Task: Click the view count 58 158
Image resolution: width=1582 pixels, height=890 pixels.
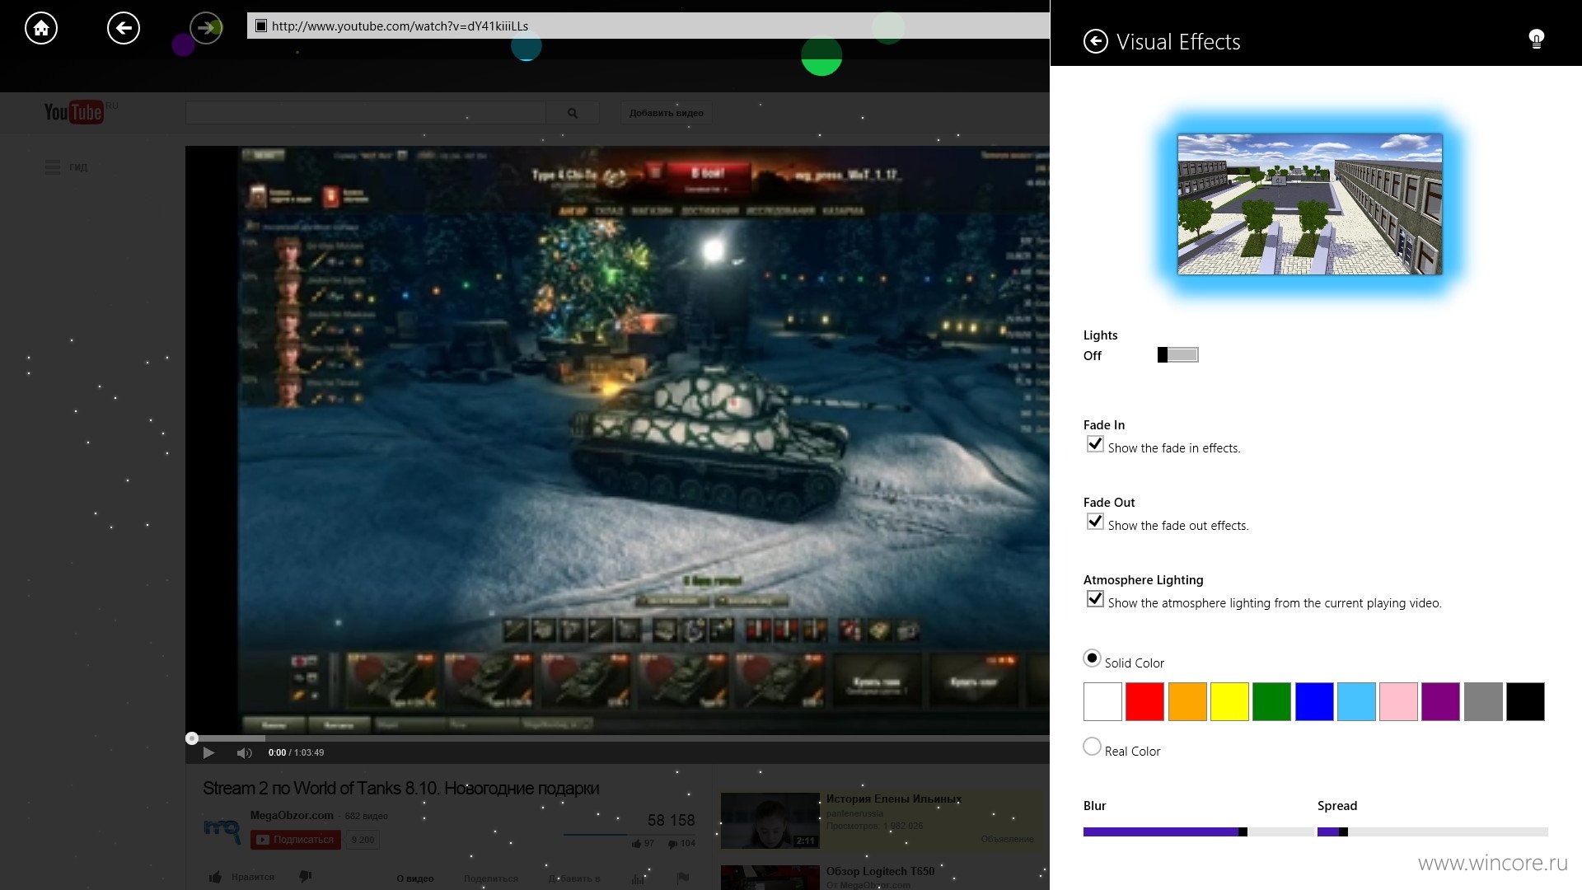Action: tap(671, 820)
